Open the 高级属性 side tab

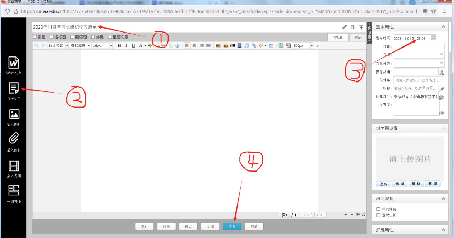click(x=370, y=33)
